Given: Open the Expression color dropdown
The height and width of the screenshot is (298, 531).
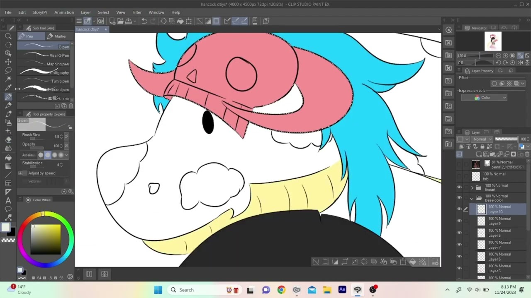Looking at the screenshot, I should pos(484,98).
